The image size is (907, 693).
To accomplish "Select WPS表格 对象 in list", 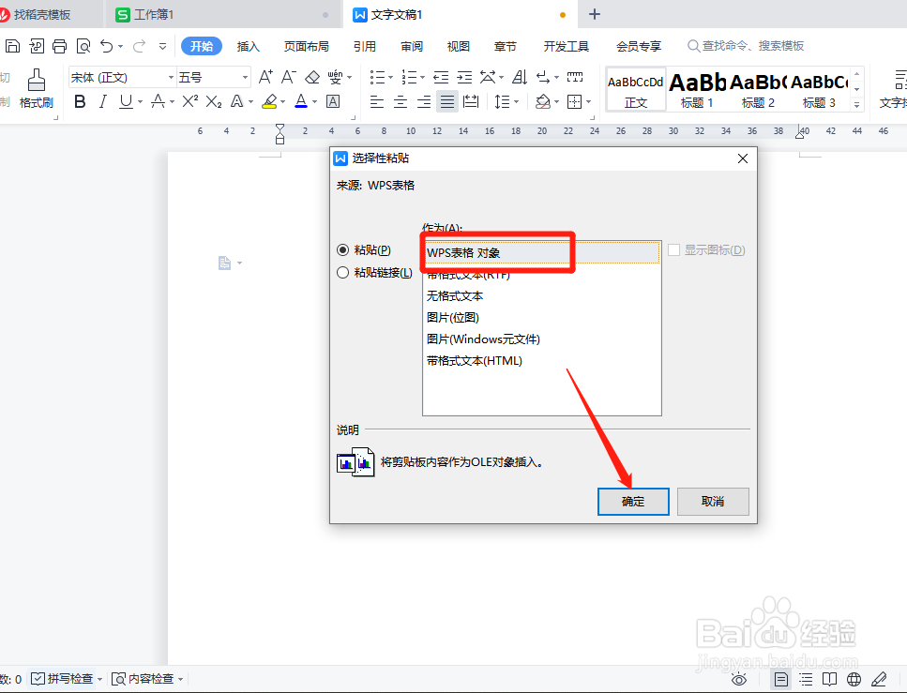I will click(x=541, y=253).
